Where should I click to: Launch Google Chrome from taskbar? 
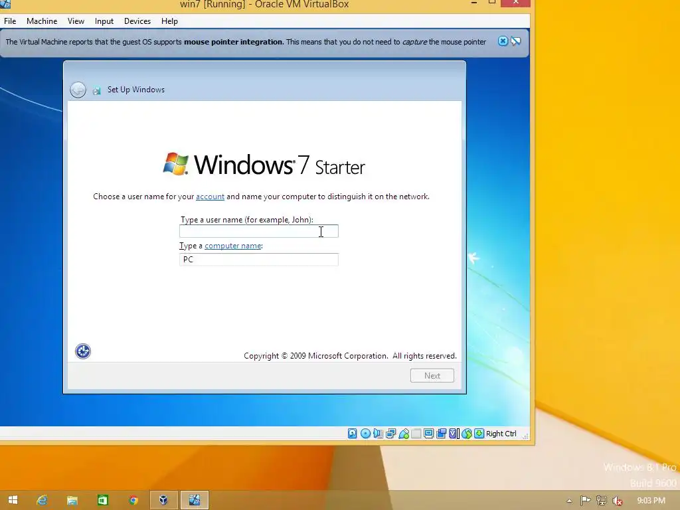click(133, 500)
